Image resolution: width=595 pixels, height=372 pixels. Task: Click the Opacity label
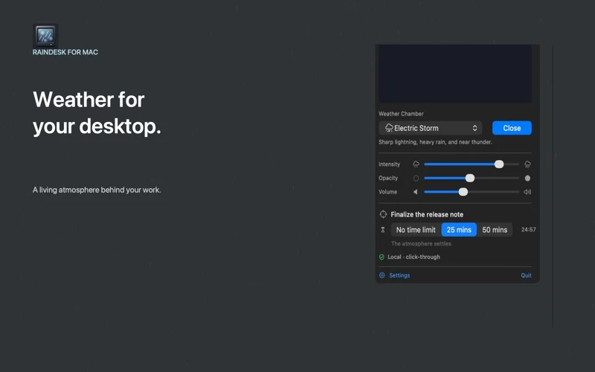coord(388,178)
